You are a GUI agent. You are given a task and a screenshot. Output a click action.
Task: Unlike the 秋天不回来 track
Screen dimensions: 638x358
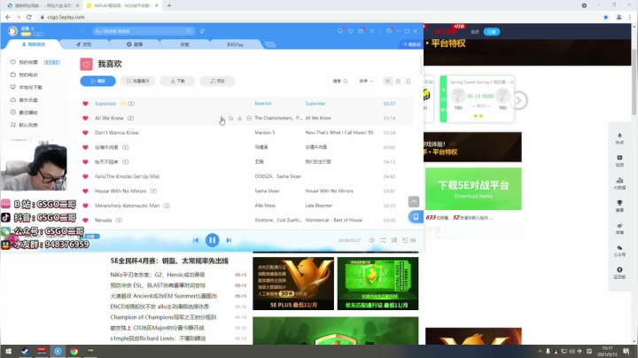(x=85, y=162)
